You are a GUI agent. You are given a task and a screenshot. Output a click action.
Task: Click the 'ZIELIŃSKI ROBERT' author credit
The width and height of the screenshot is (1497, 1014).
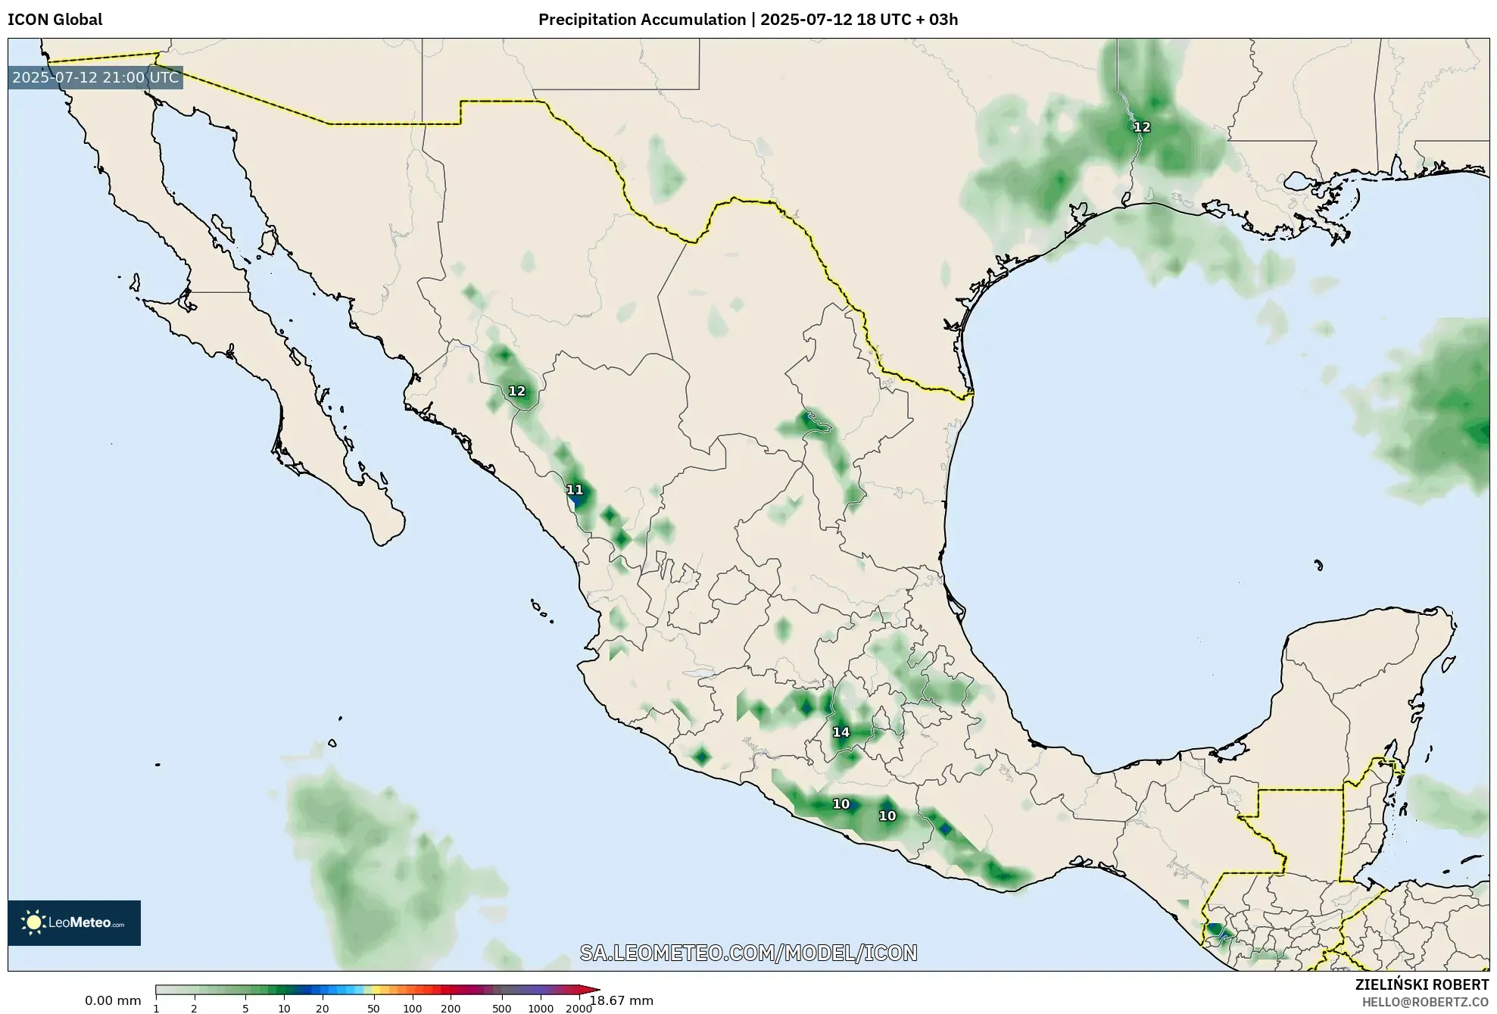point(1422,984)
